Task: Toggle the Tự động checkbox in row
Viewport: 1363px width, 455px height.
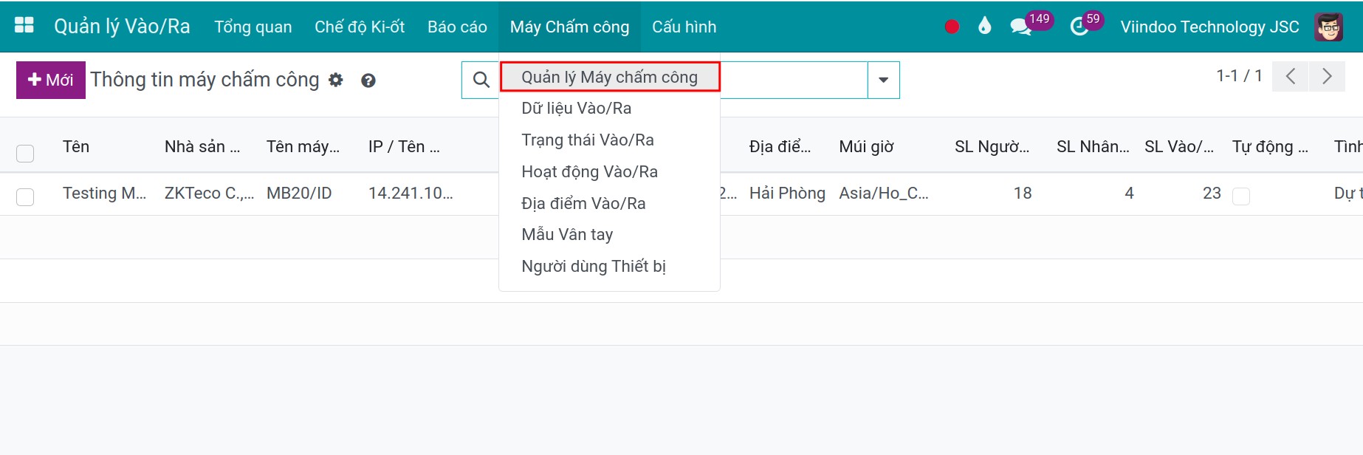Action: click(x=1241, y=196)
